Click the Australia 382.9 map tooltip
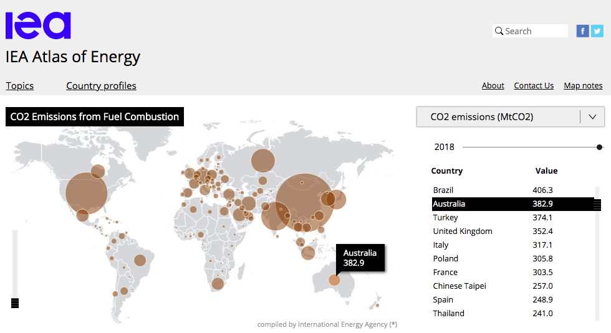 [360, 258]
